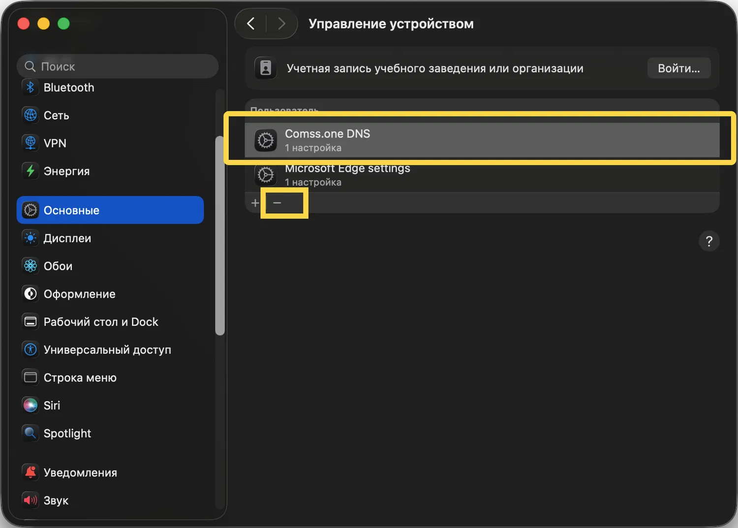The height and width of the screenshot is (528, 738).
Task: Go back with the left chevron
Action: point(251,24)
